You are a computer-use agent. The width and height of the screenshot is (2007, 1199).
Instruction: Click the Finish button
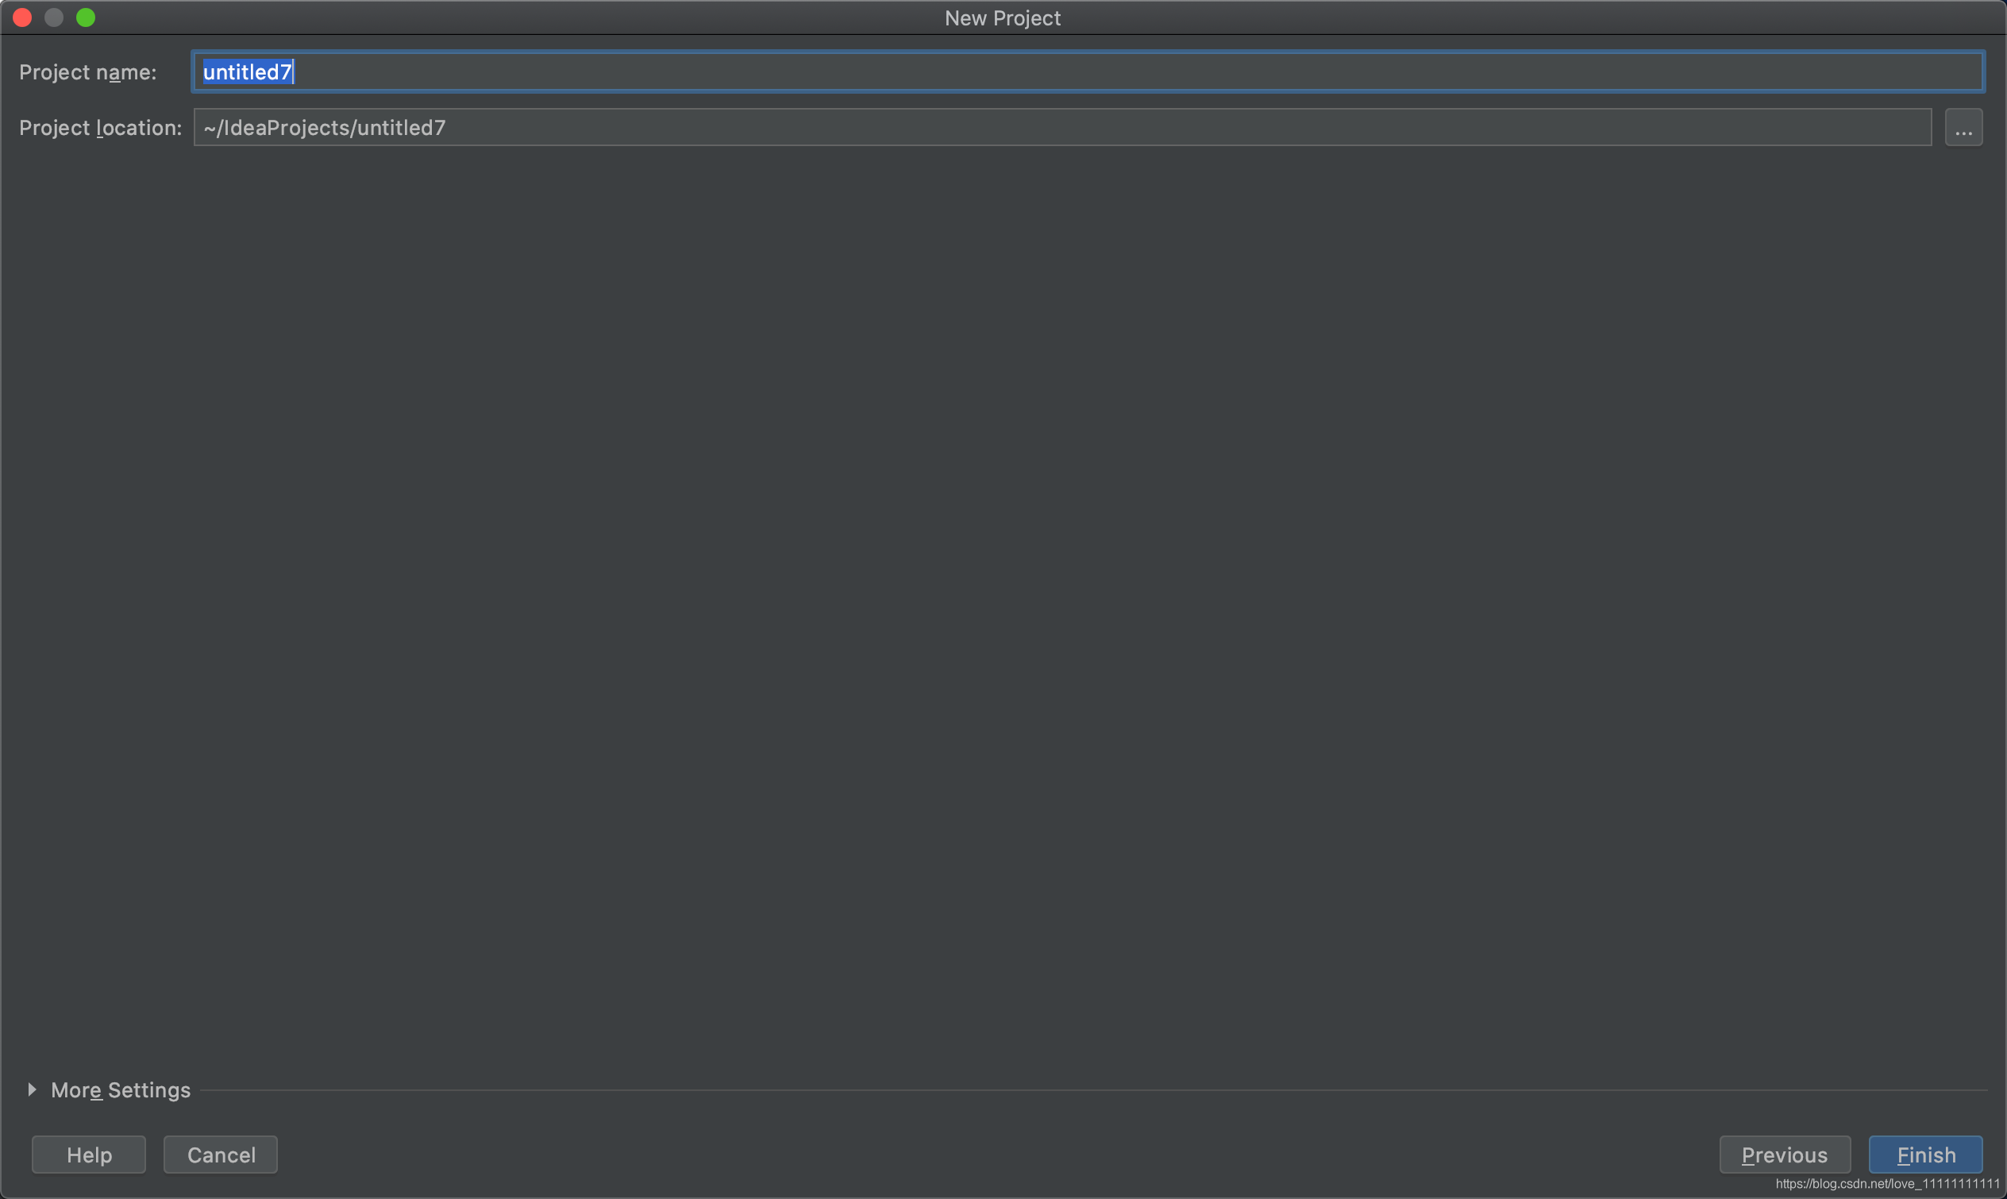[x=1926, y=1153]
